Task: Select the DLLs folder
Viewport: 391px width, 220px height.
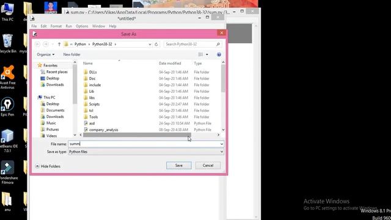Action: 93,72
